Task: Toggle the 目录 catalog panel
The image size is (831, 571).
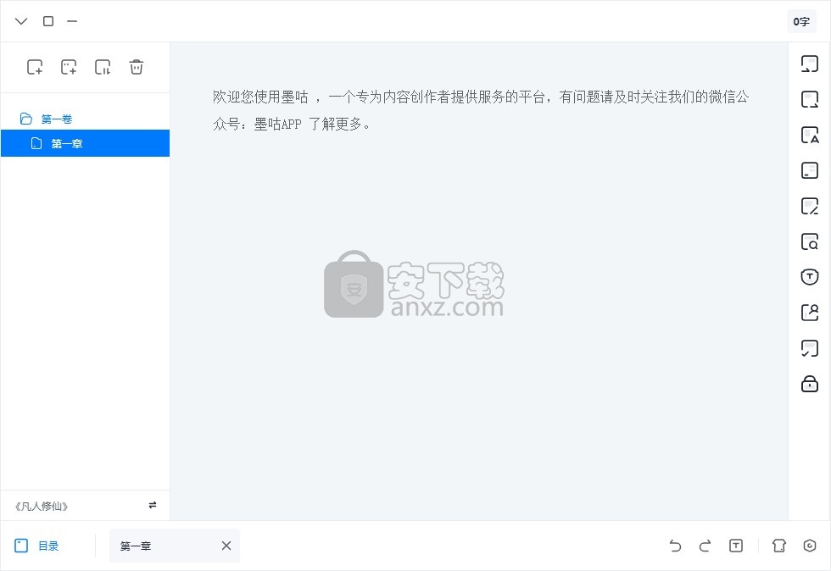Action: tap(36, 546)
